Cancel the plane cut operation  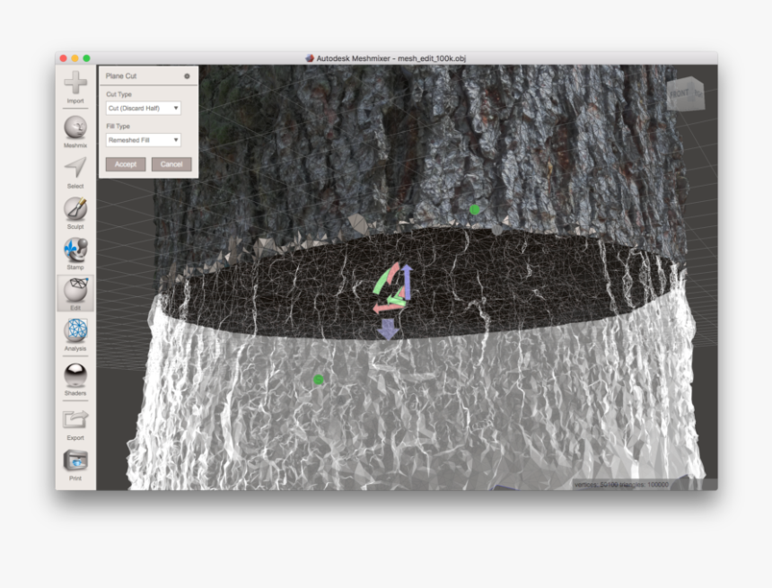click(x=171, y=164)
